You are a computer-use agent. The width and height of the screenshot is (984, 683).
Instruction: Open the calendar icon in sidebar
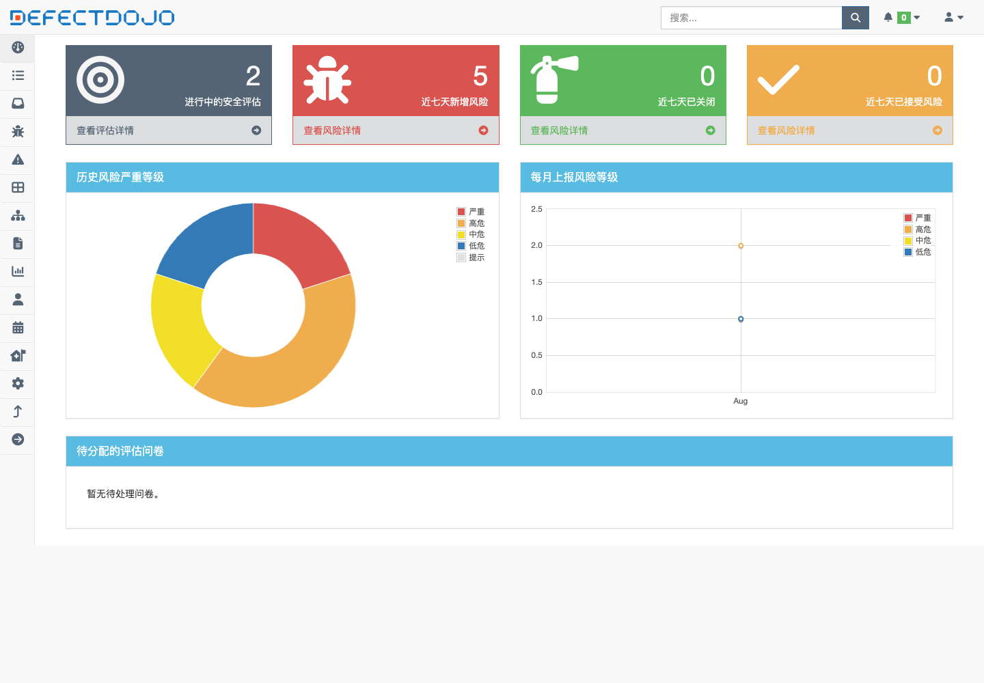tap(18, 327)
